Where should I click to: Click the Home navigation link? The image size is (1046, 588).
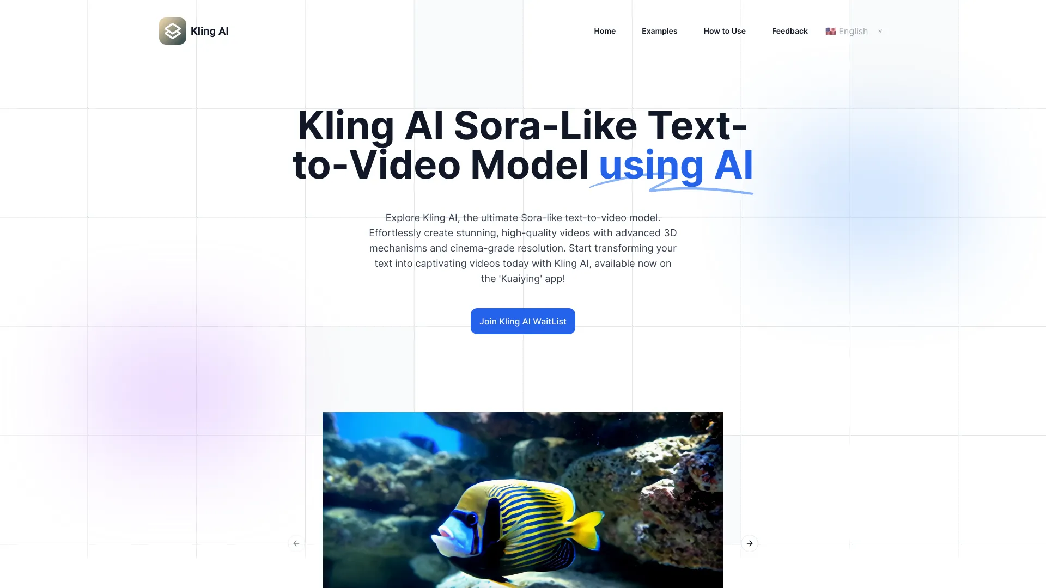[605, 30]
